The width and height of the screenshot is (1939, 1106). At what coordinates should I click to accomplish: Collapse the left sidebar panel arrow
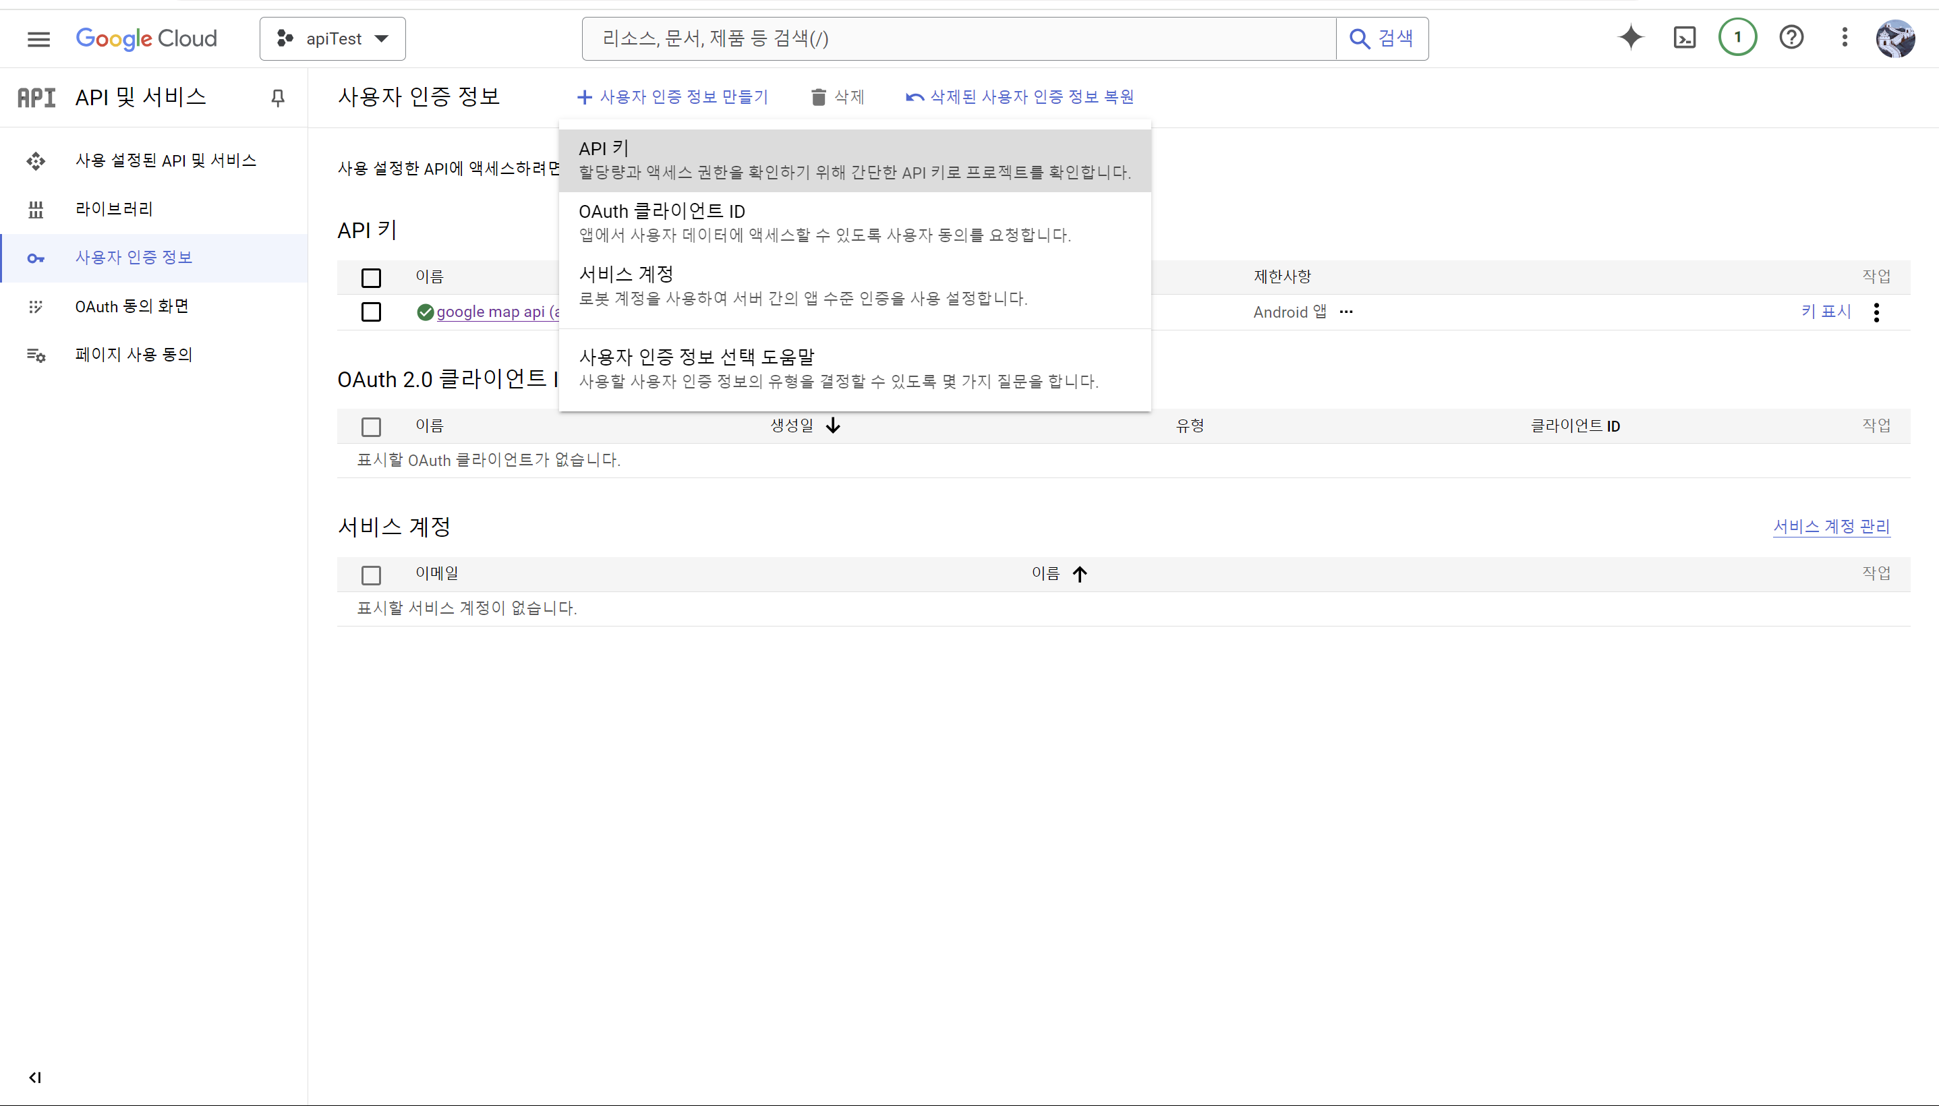(35, 1077)
